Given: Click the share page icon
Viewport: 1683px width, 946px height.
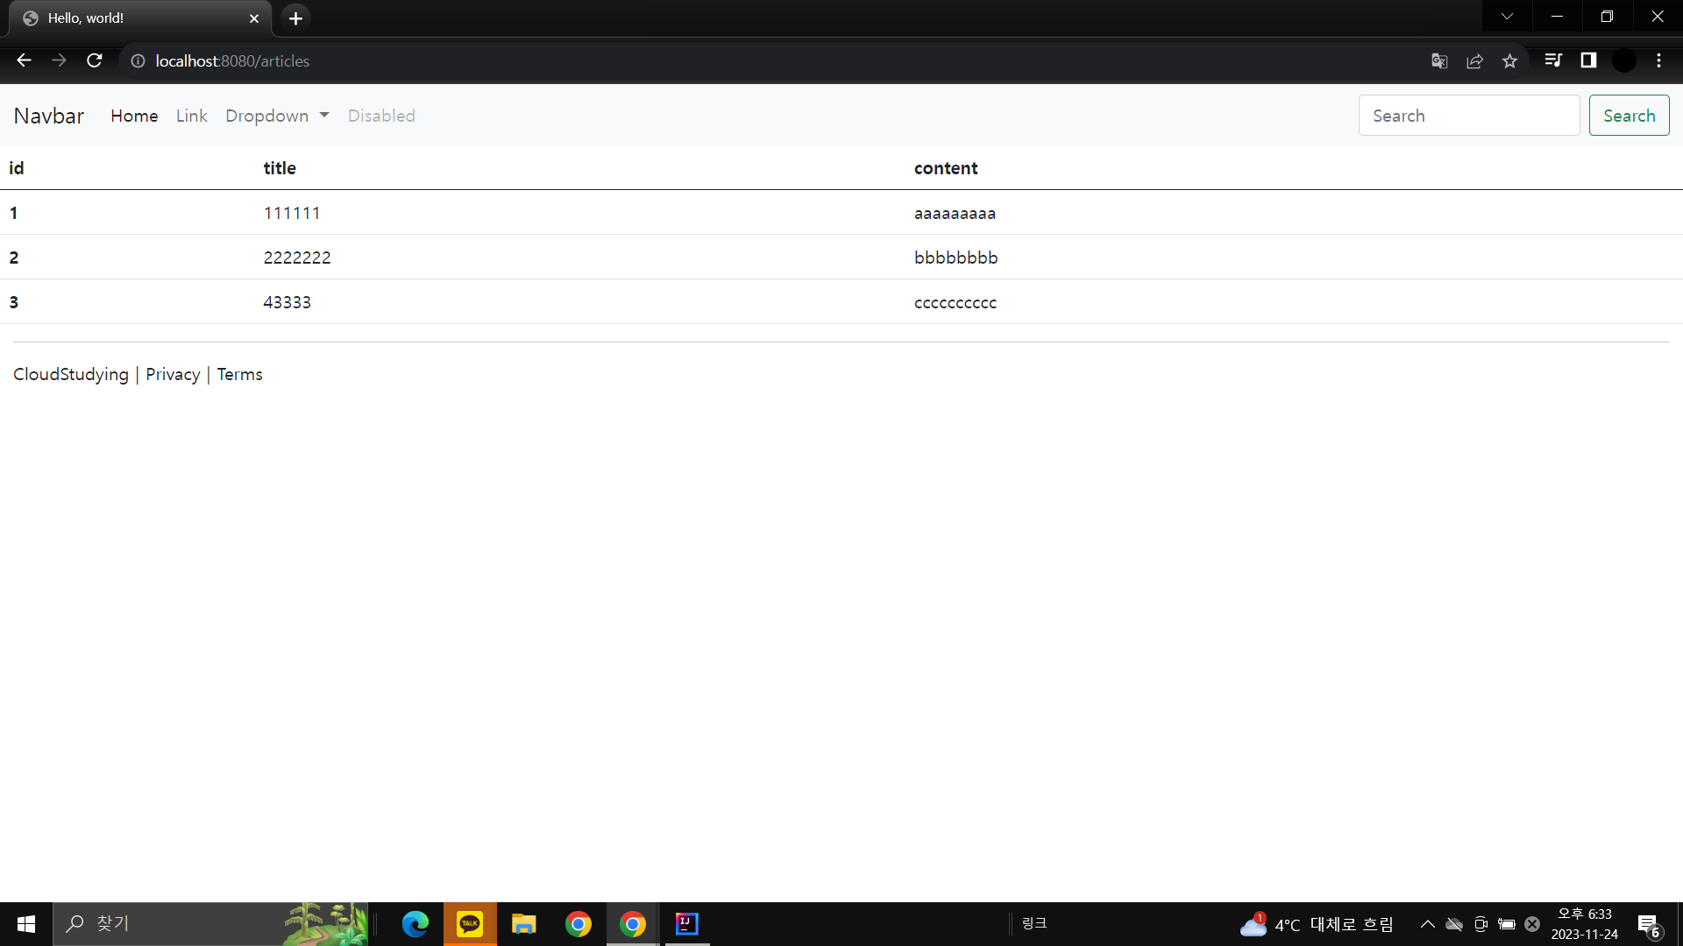Looking at the screenshot, I should click(x=1474, y=60).
